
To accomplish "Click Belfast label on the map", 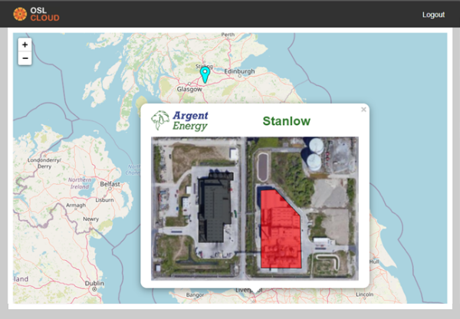I will [x=110, y=184].
